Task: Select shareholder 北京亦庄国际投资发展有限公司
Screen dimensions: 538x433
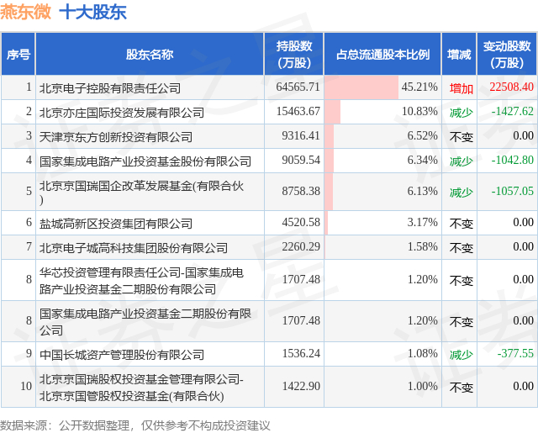Action: pyautogui.click(x=121, y=113)
